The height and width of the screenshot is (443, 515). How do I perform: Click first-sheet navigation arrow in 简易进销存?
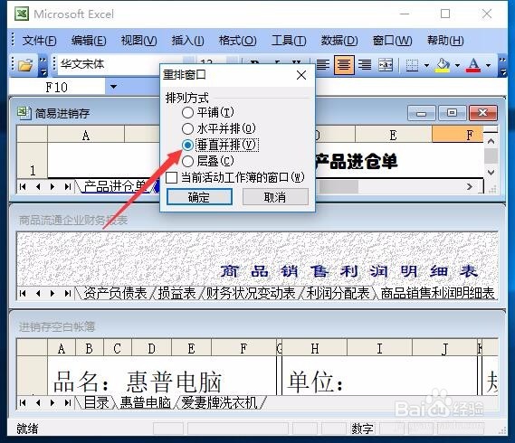[23, 187]
